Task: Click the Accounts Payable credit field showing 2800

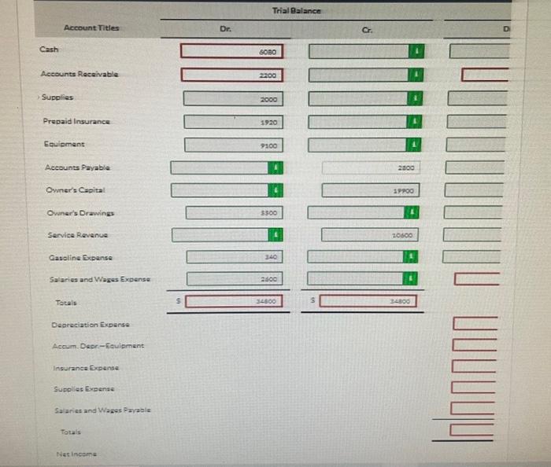Action: [x=371, y=167]
